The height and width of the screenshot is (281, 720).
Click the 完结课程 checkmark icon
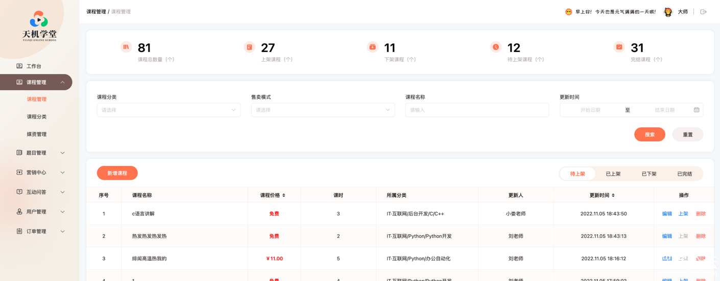click(x=619, y=47)
